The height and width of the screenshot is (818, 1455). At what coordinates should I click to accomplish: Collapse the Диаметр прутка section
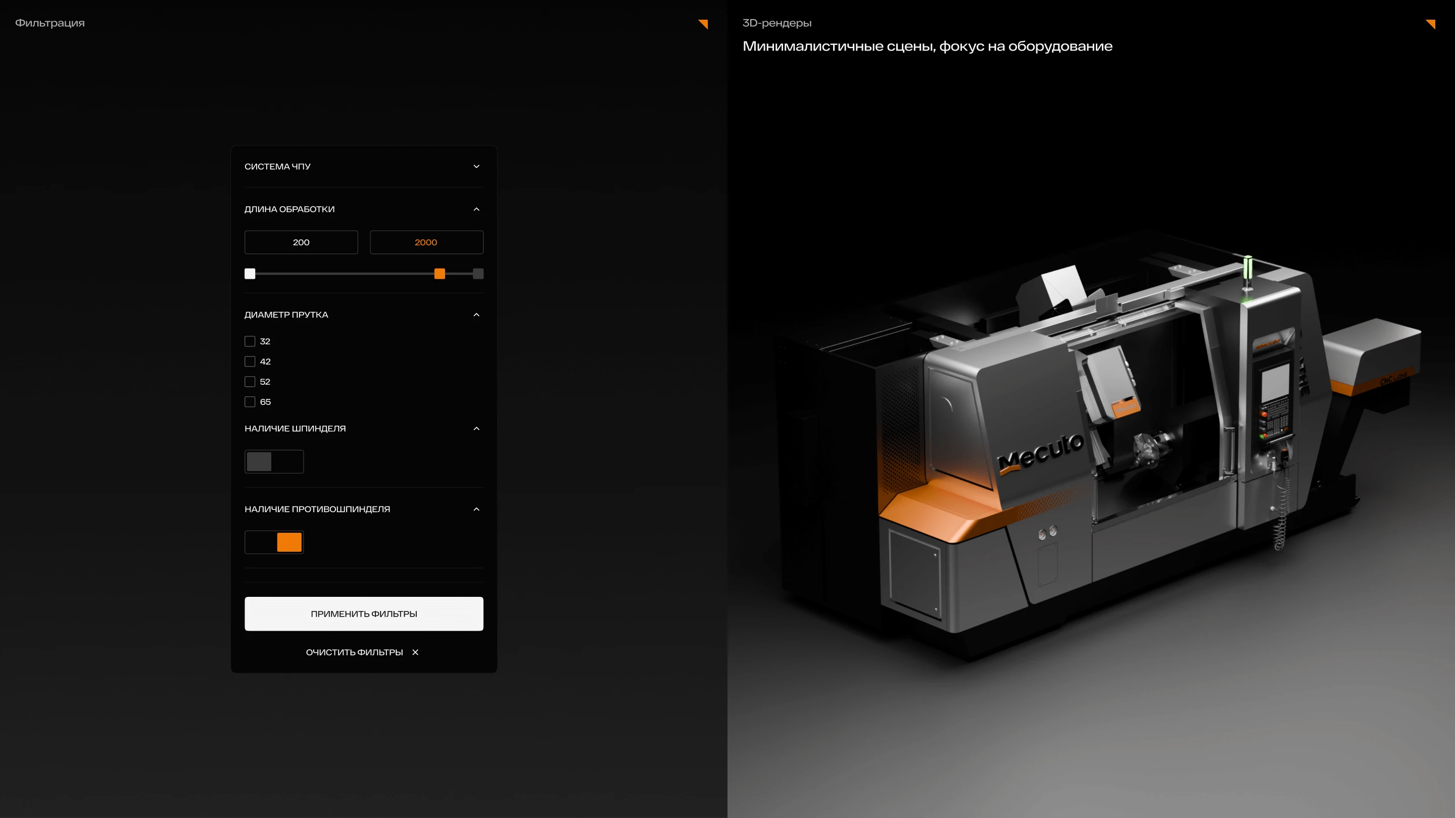pyautogui.click(x=476, y=315)
